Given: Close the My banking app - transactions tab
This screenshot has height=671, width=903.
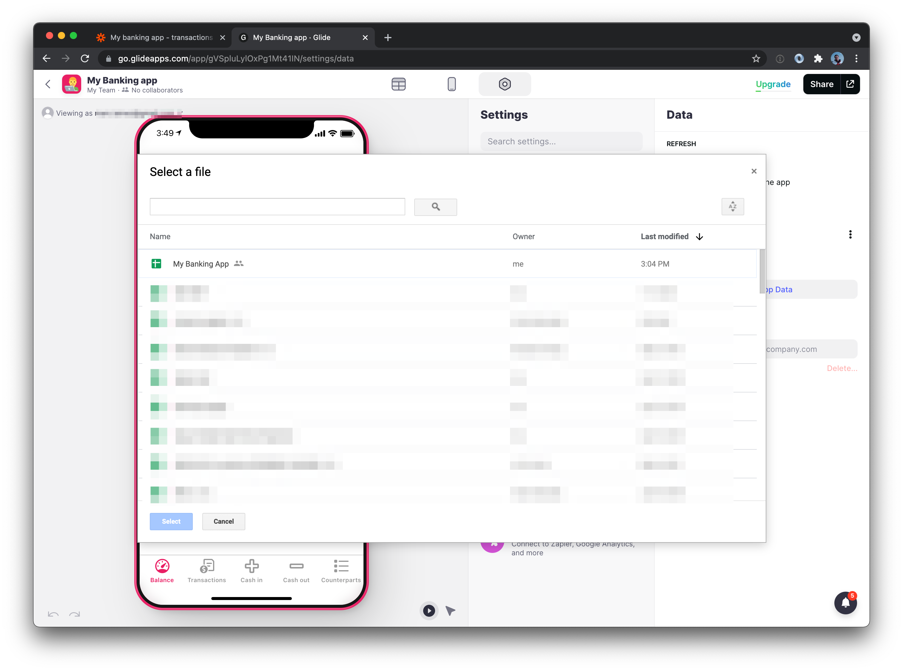Looking at the screenshot, I should click(x=222, y=37).
